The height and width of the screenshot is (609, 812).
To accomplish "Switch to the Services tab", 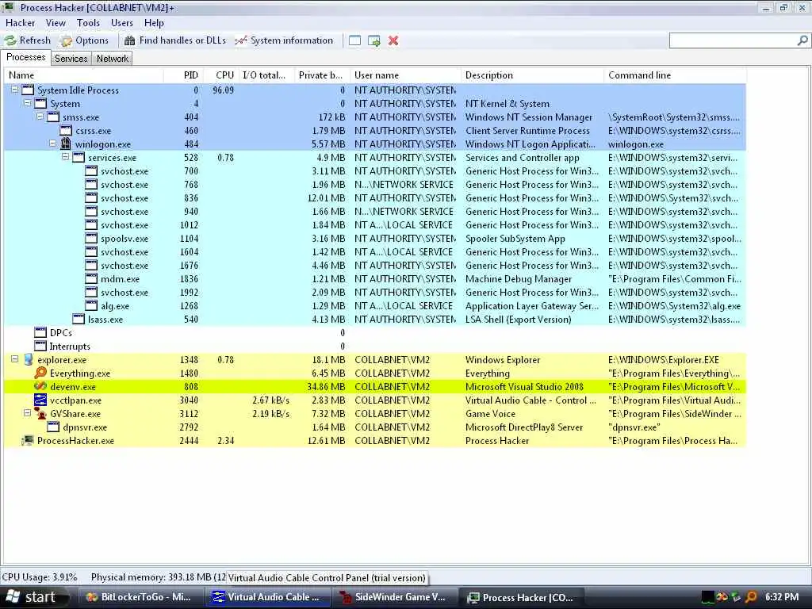I will [71, 59].
